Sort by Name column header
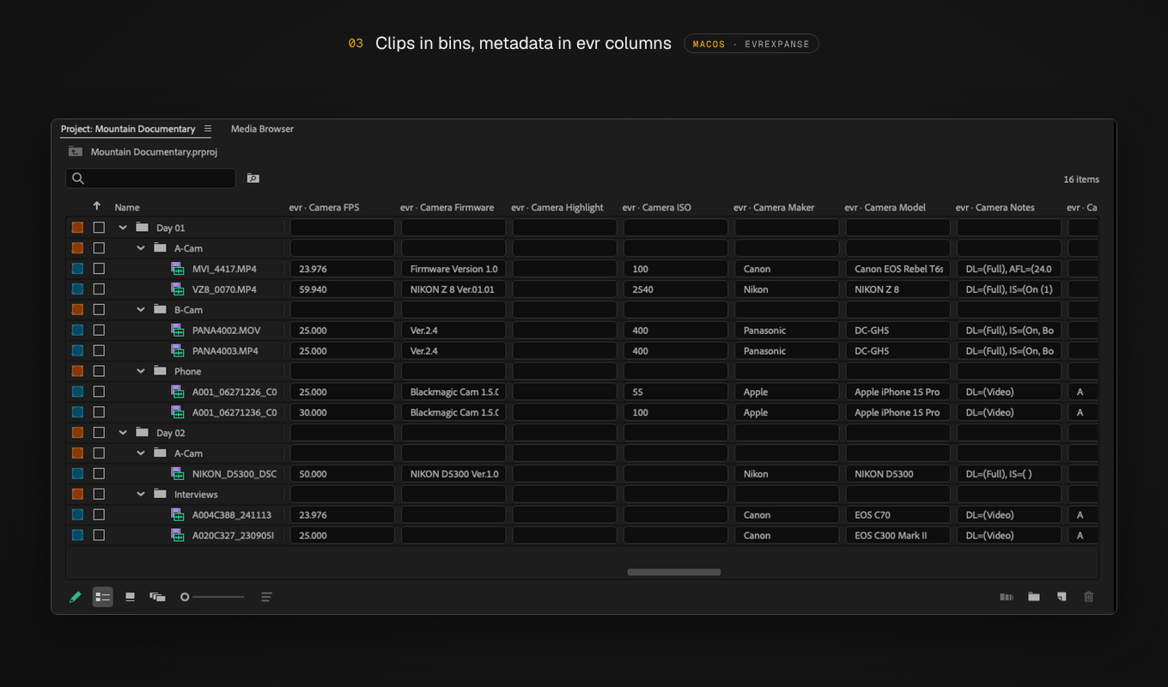The width and height of the screenshot is (1168, 687). pyautogui.click(x=127, y=207)
